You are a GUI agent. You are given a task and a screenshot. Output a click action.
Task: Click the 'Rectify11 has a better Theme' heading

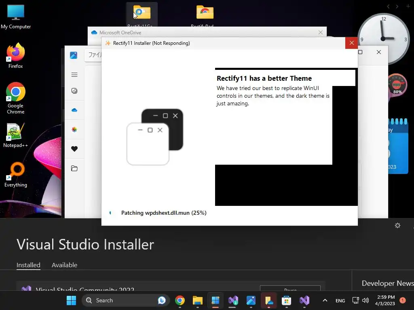(x=264, y=78)
